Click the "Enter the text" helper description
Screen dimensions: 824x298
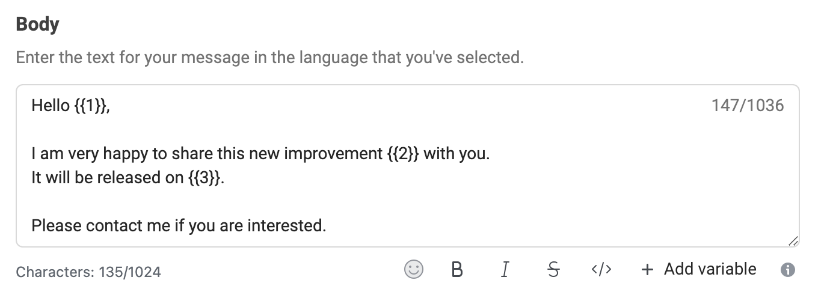pyautogui.click(x=269, y=58)
